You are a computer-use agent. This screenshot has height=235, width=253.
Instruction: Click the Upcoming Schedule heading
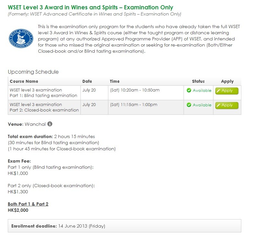click(33, 72)
